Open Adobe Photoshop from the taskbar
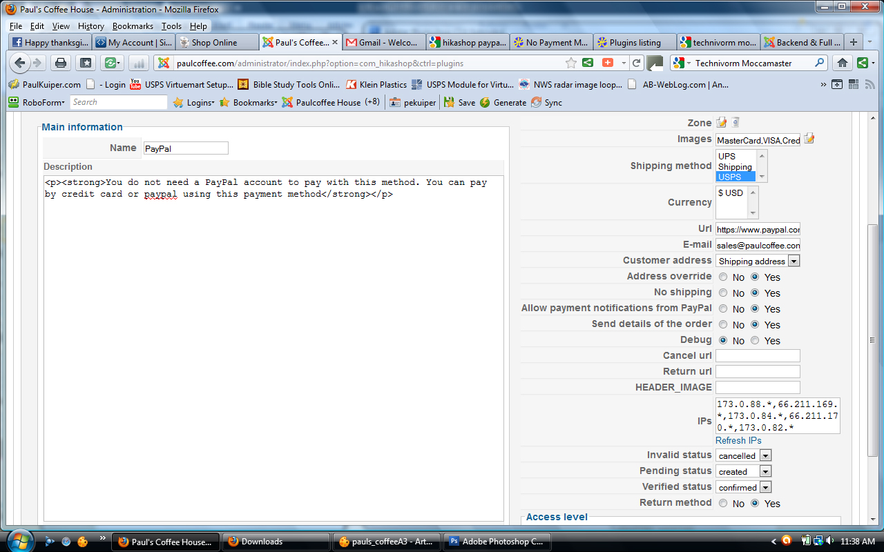This screenshot has height=552, width=884. click(x=498, y=542)
